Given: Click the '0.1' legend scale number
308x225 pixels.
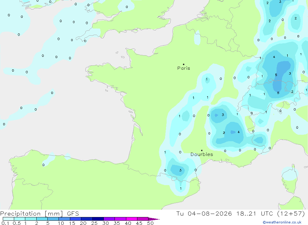Looking at the screenshot, I should pyautogui.click(x=5, y=223).
